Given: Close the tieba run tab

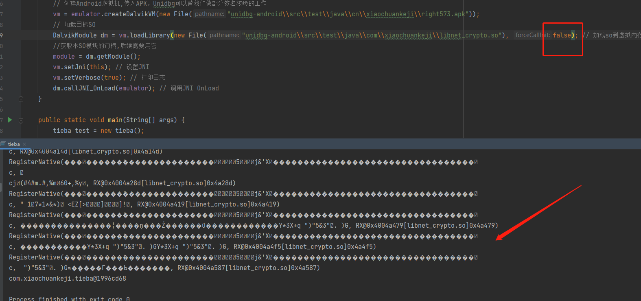Looking at the screenshot, I should [24, 144].
